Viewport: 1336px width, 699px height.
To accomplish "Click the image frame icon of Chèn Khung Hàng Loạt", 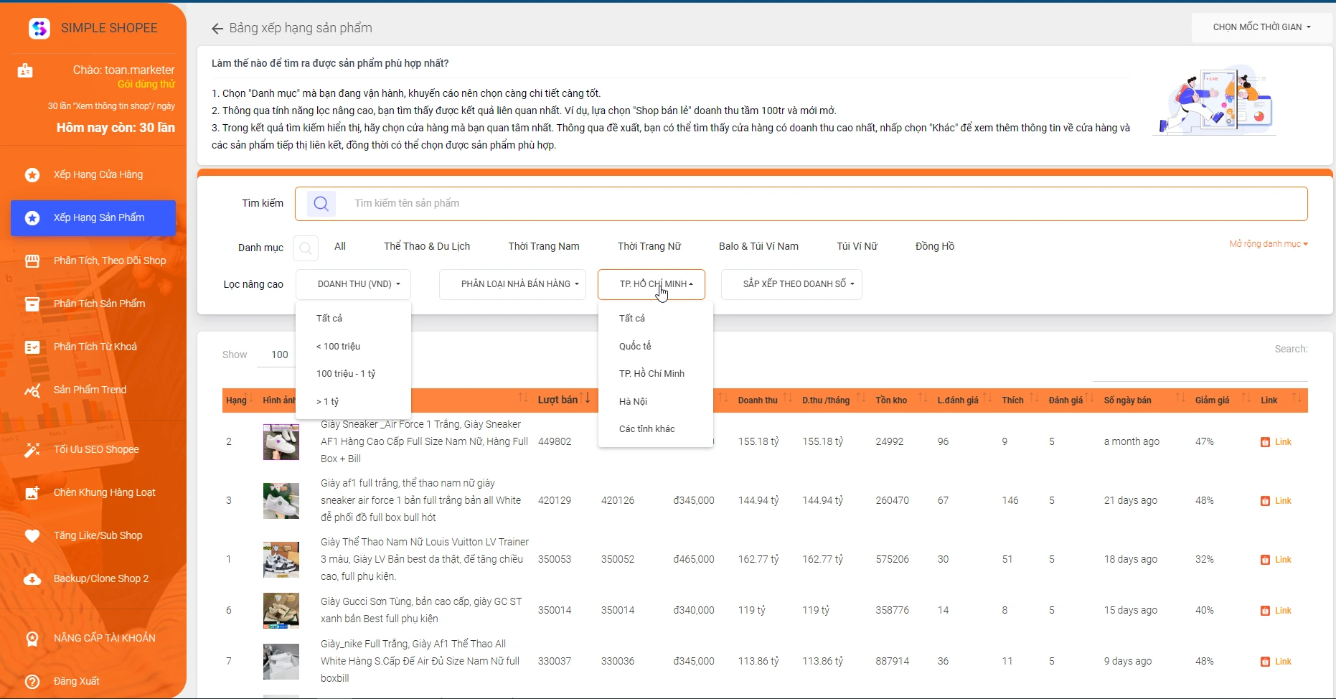I will click(32, 492).
